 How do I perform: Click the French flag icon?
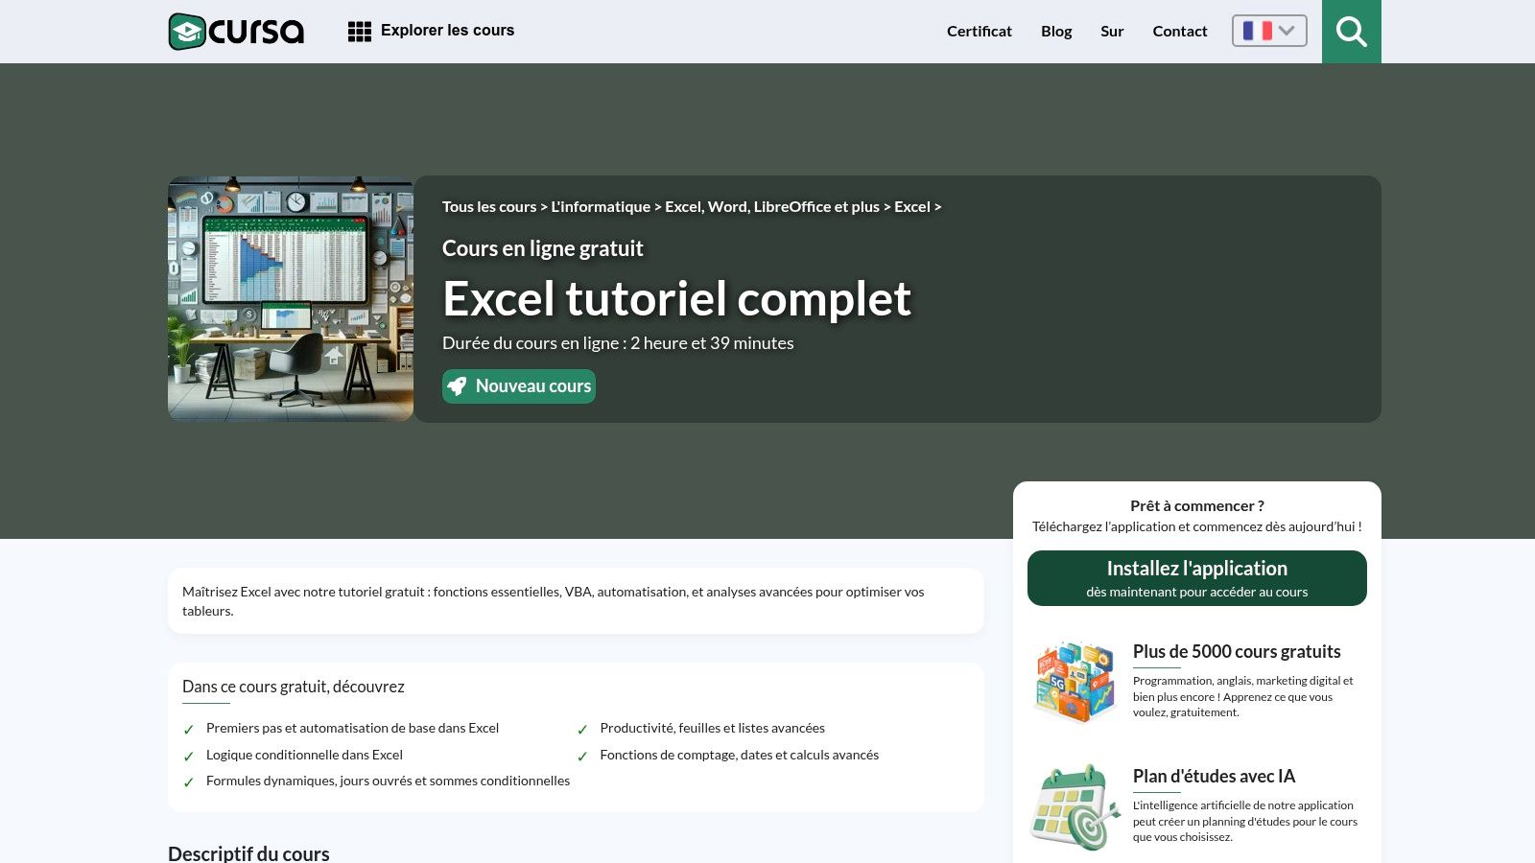(x=1258, y=31)
